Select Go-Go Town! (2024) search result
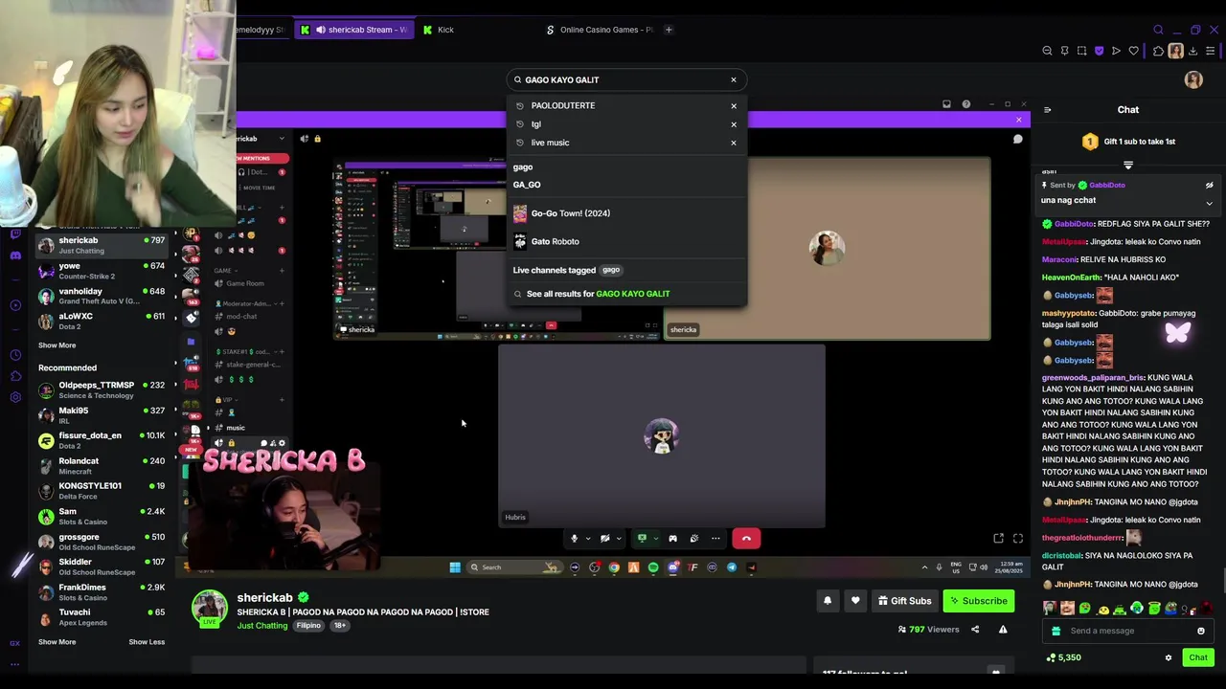 tap(626, 213)
